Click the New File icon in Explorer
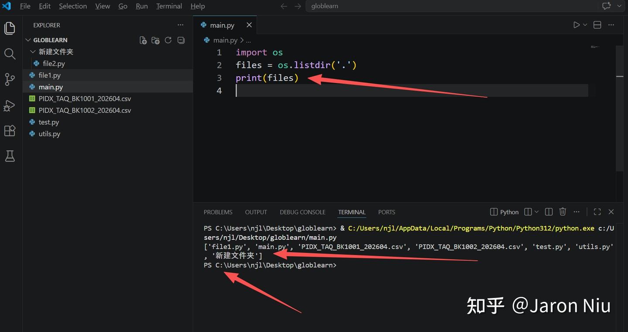This screenshot has width=628, height=332. (x=143, y=40)
